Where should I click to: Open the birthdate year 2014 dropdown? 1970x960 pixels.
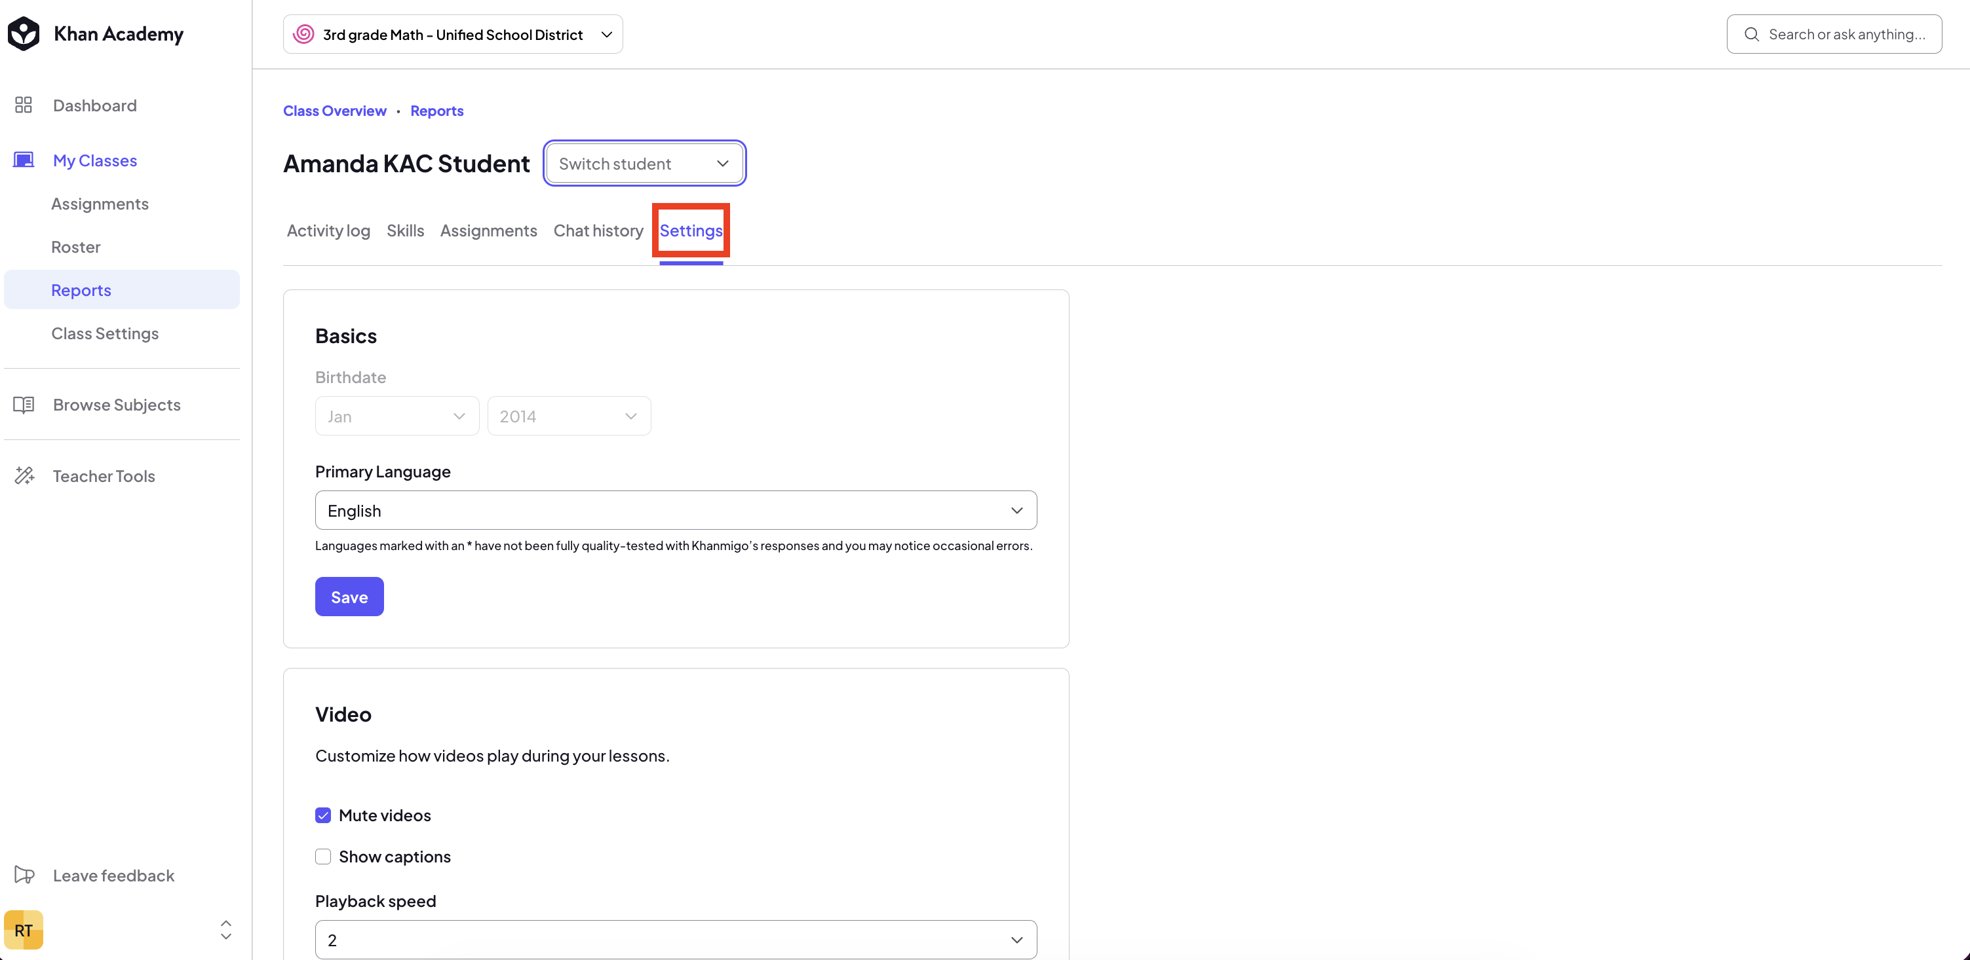click(569, 416)
